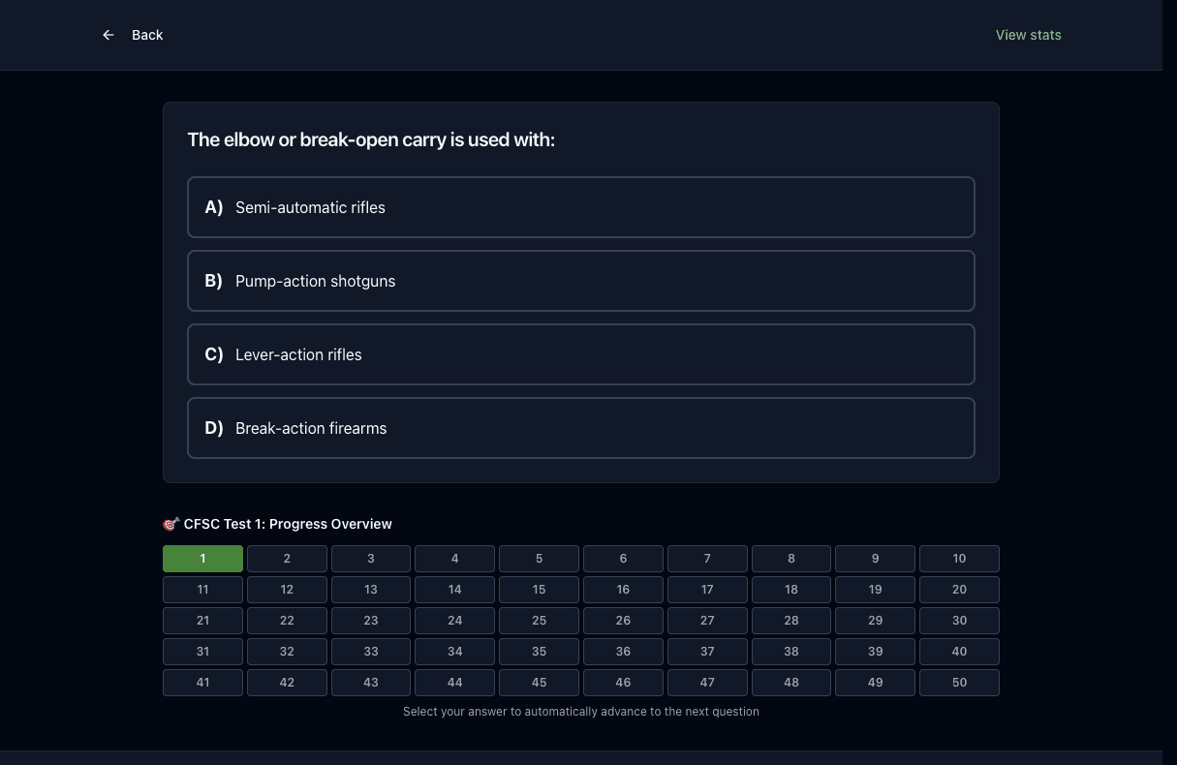Go to question 31
1177x765 pixels.
202,652
